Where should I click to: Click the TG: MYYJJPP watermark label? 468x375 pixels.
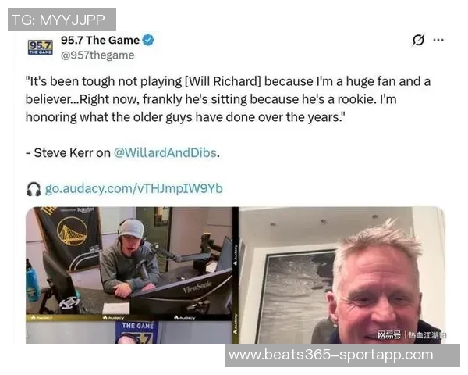(62, 20)
